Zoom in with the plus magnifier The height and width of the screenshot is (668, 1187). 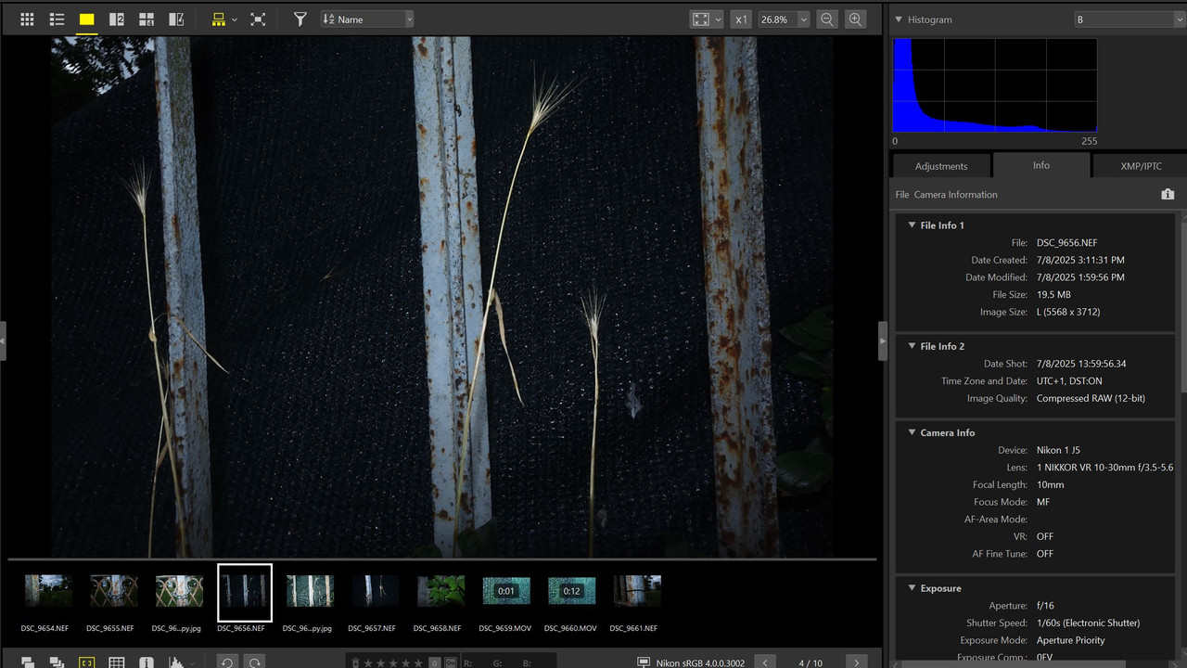click(856, 19)
